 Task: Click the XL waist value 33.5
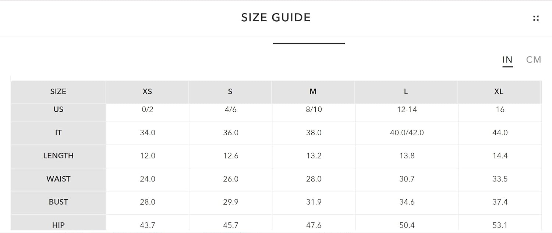click(500, 179)
